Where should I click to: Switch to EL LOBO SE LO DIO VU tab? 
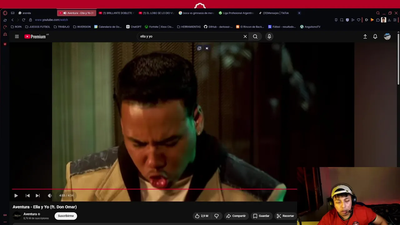point(156,13)
